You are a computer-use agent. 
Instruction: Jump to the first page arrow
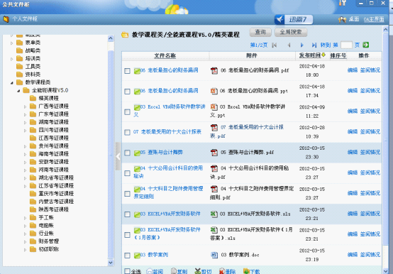tap(275, 45)
